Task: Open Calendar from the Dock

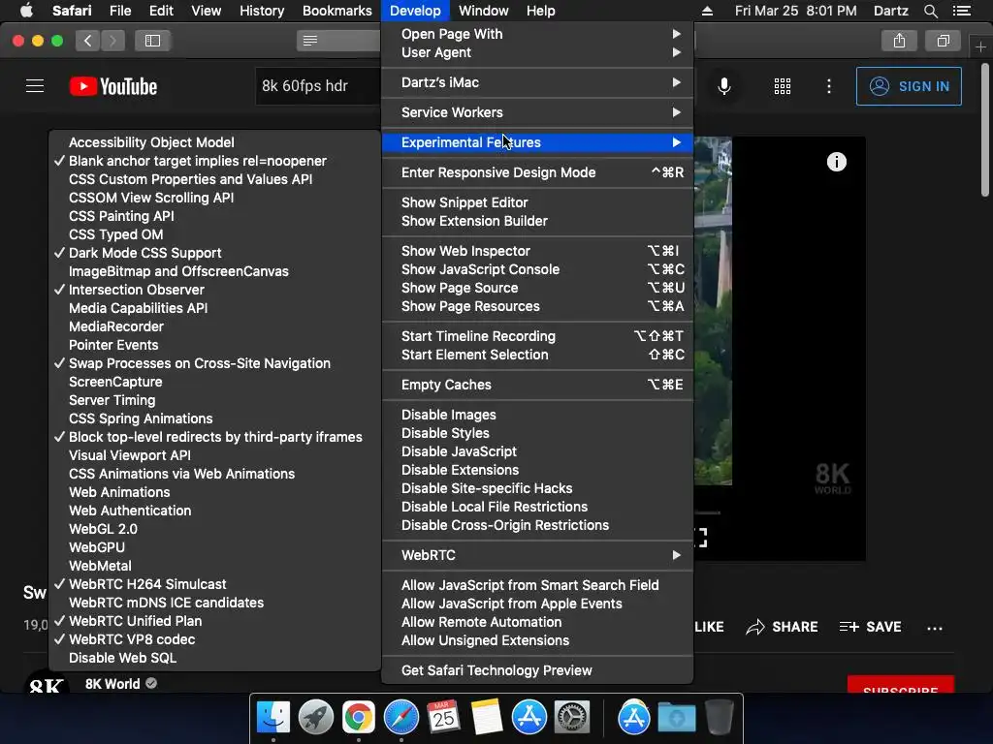Action: [x=443, y=718]
